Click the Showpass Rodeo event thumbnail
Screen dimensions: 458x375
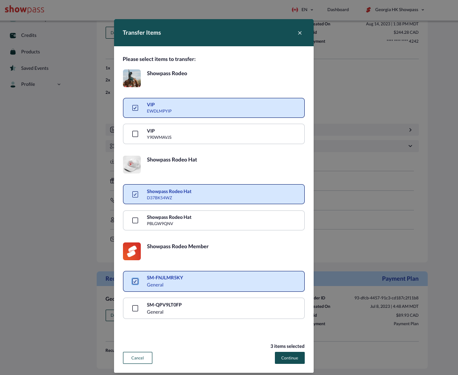pyautogui.click(x=132, y=78)
